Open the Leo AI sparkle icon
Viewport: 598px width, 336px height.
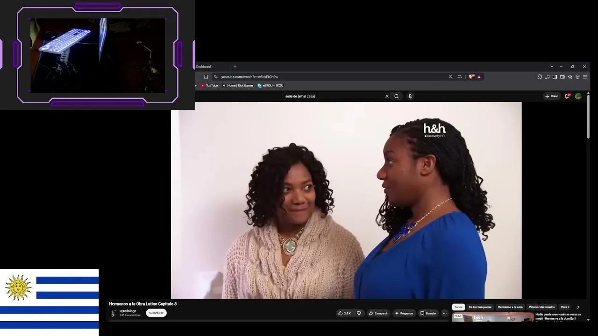coord(570,77)
